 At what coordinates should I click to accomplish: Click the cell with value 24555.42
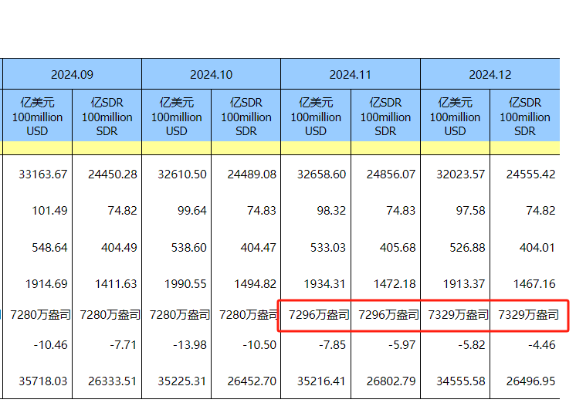tap(527, 174)
